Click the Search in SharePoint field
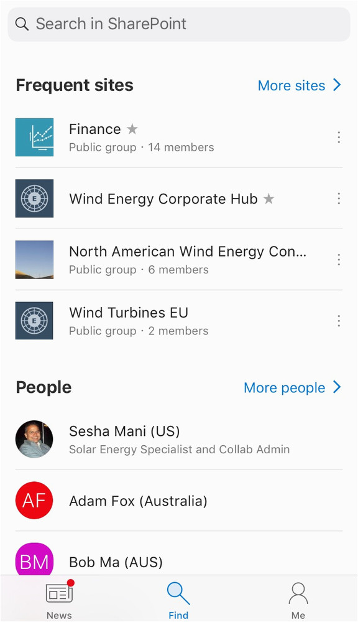 point(179,24)
